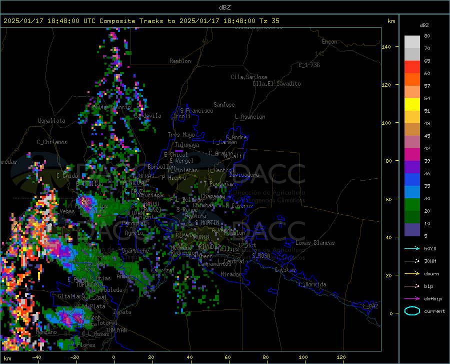Click the JUNIN place label

click(x=202, y=237)
